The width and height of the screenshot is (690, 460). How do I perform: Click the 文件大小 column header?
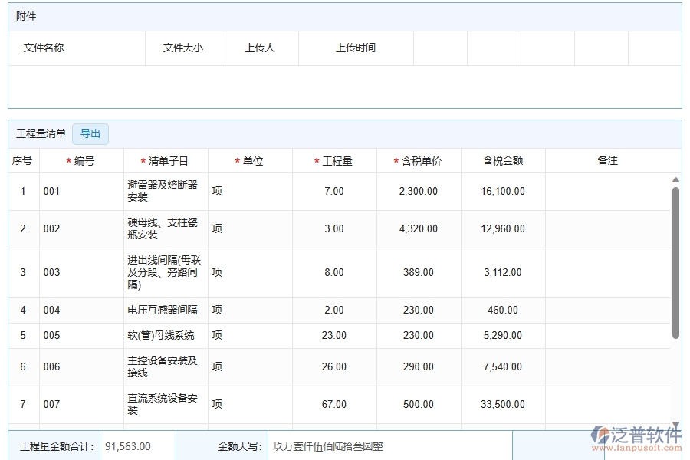point(183,48)
